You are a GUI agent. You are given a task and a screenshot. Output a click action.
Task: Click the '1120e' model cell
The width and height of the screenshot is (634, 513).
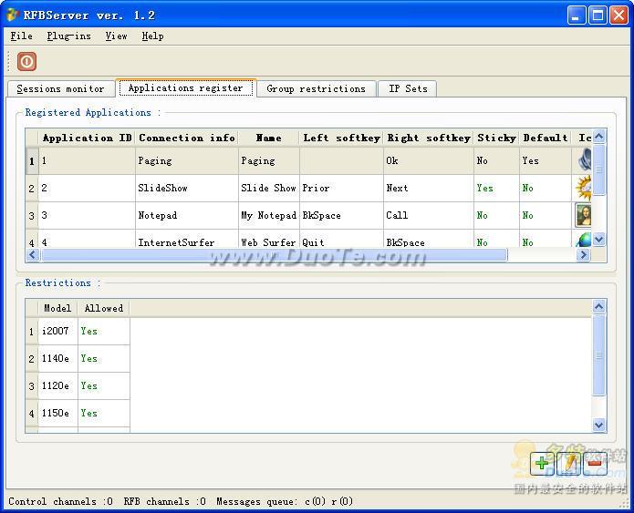(57, 386)
